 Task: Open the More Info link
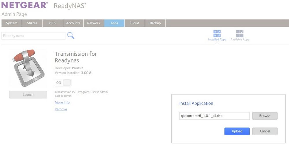tap(62, 102)
